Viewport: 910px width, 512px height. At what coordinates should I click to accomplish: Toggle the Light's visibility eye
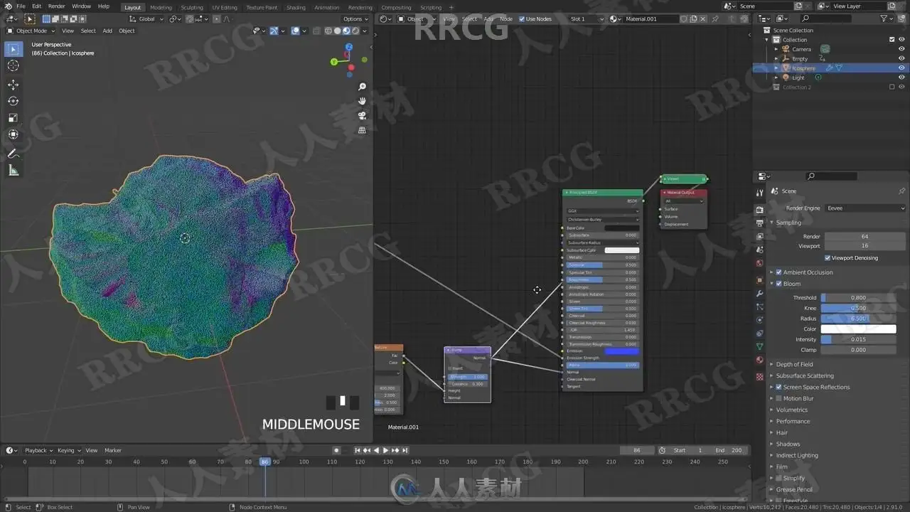[x=901, y=78]
